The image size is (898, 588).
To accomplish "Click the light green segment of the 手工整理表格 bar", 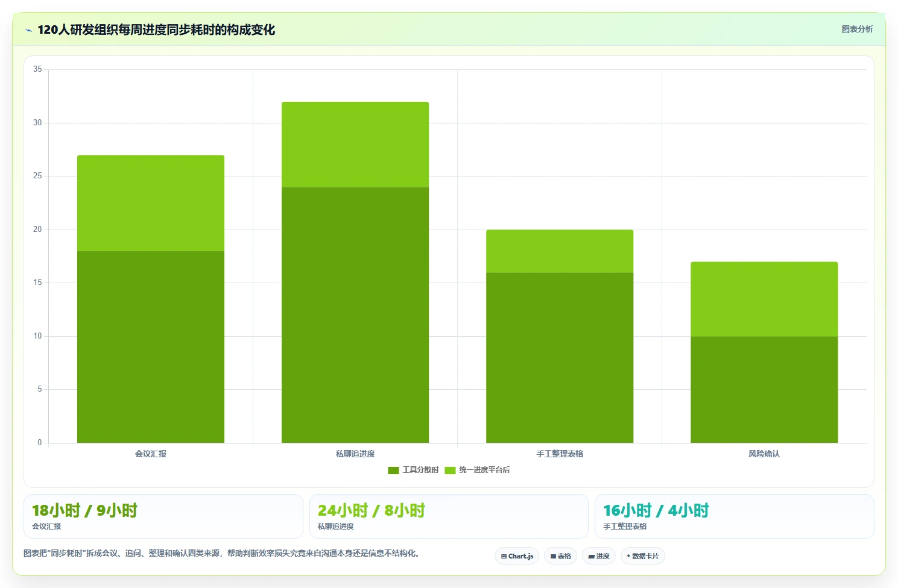I will coord(560,251).
